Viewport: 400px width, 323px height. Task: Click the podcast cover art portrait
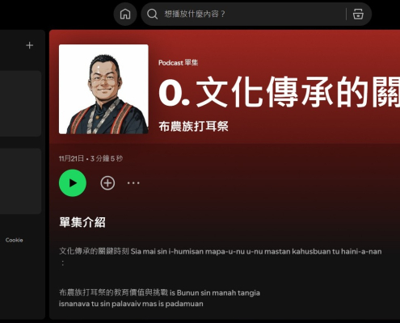pyautogui.click(x=103, y=89)
